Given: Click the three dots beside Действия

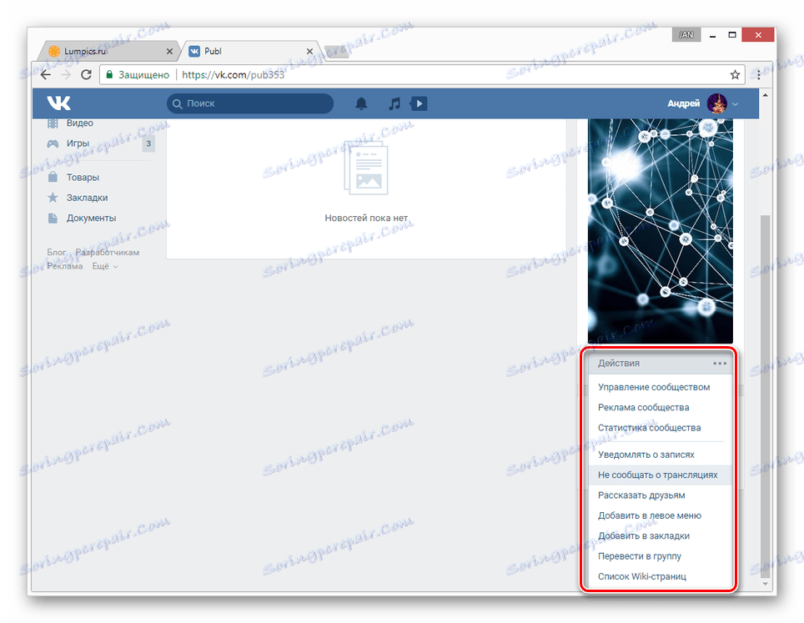Looking at the screenshot, I should click(x=720, y=363).
